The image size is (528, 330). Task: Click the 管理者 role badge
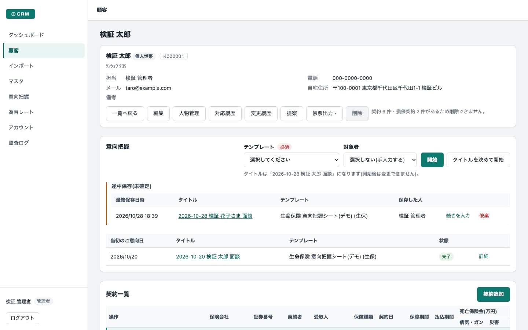tap(43, 301)
